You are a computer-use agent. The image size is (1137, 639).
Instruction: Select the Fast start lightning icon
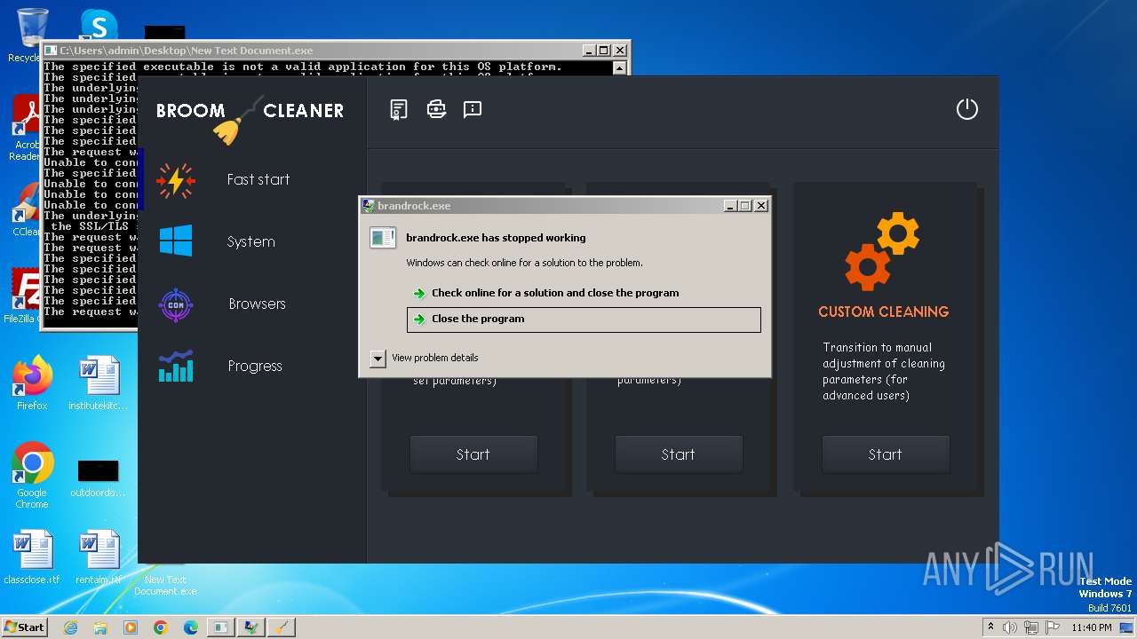(x=176, y=180)
